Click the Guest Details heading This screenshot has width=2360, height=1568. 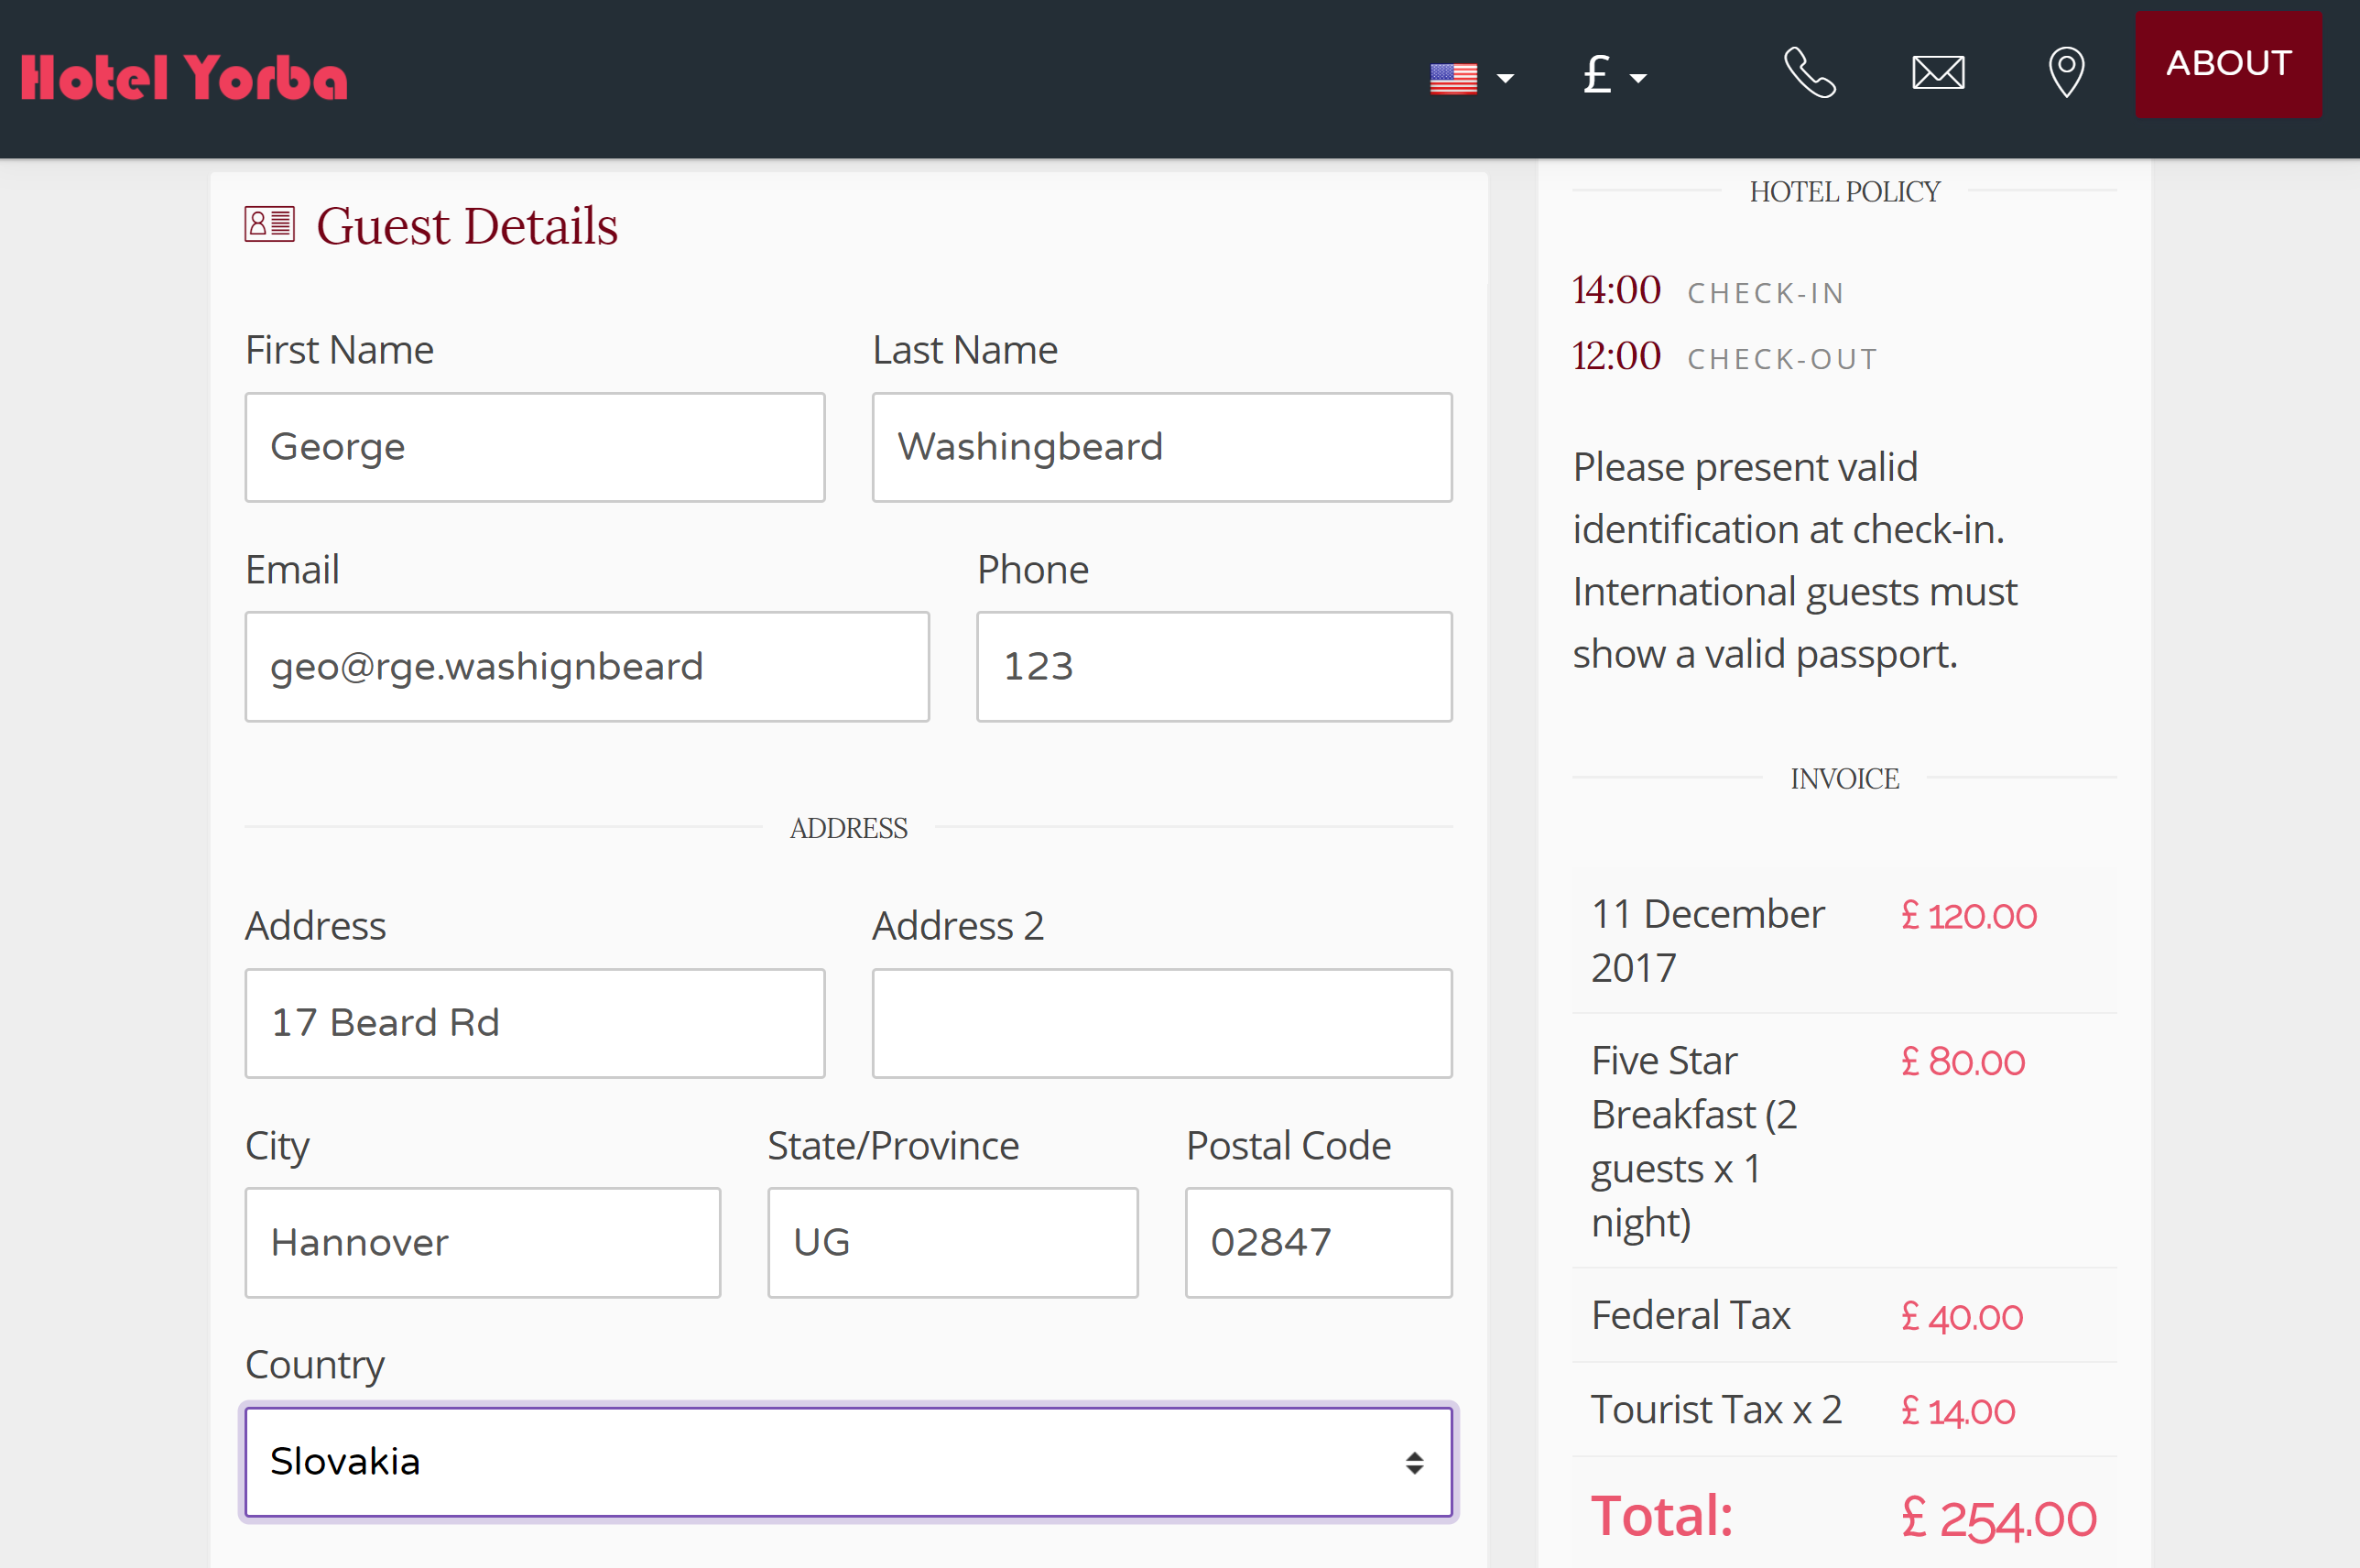[x=467, y=226]
